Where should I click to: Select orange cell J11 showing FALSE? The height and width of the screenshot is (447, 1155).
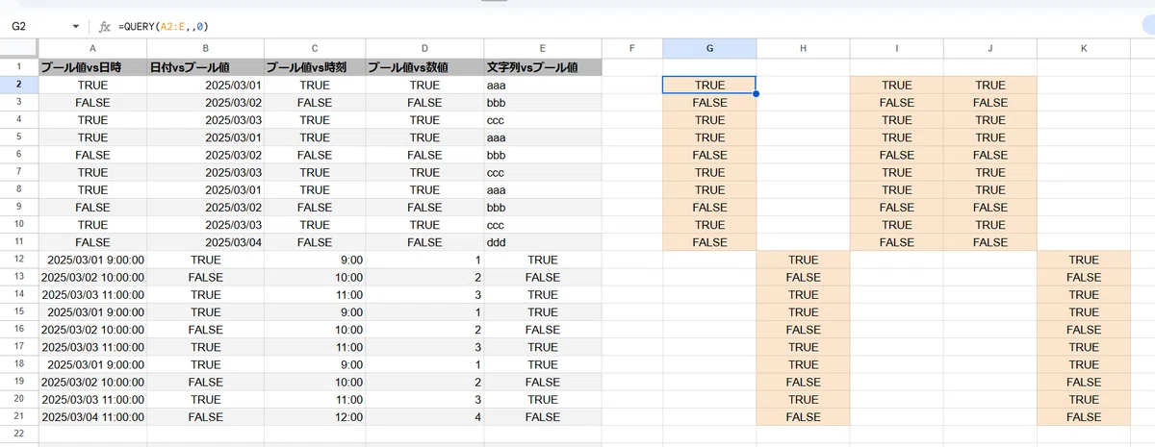point(989,242)
